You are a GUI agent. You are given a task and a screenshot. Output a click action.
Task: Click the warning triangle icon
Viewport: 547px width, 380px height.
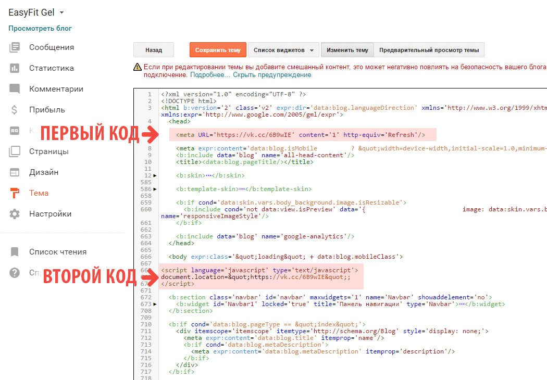coord(137,67)
